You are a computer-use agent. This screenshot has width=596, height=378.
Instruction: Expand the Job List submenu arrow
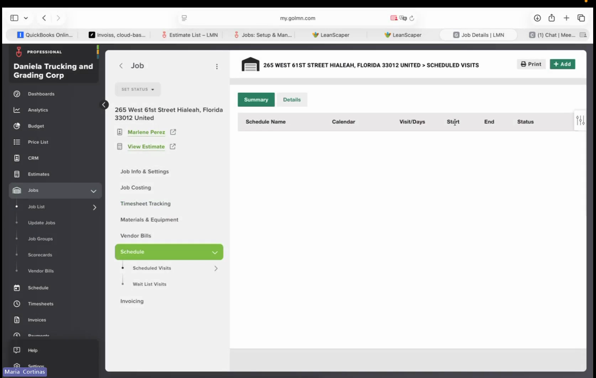point(95,207)
